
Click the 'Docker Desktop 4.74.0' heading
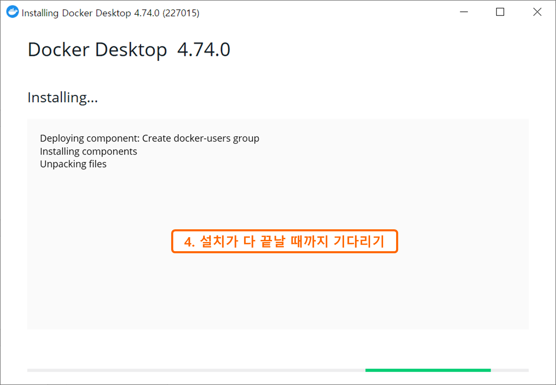[129, 50]
